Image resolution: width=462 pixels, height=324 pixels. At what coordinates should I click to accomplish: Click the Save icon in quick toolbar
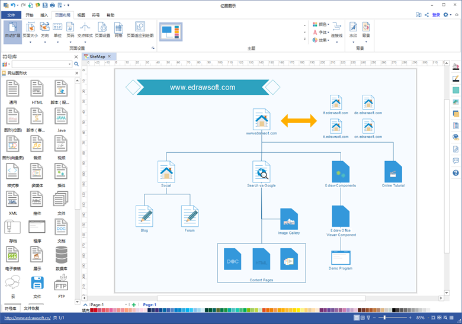[45, 5]
